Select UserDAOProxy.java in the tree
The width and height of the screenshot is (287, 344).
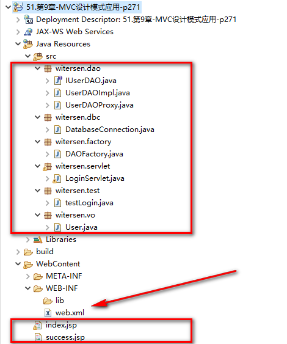coord(100,105)
